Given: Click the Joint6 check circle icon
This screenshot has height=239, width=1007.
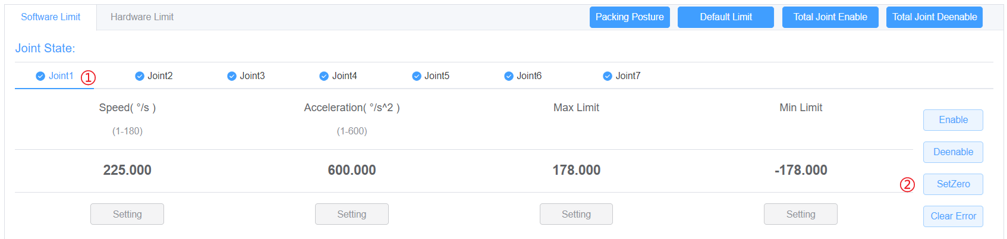Looking at the screenshot, I should [x=509, y=76].
